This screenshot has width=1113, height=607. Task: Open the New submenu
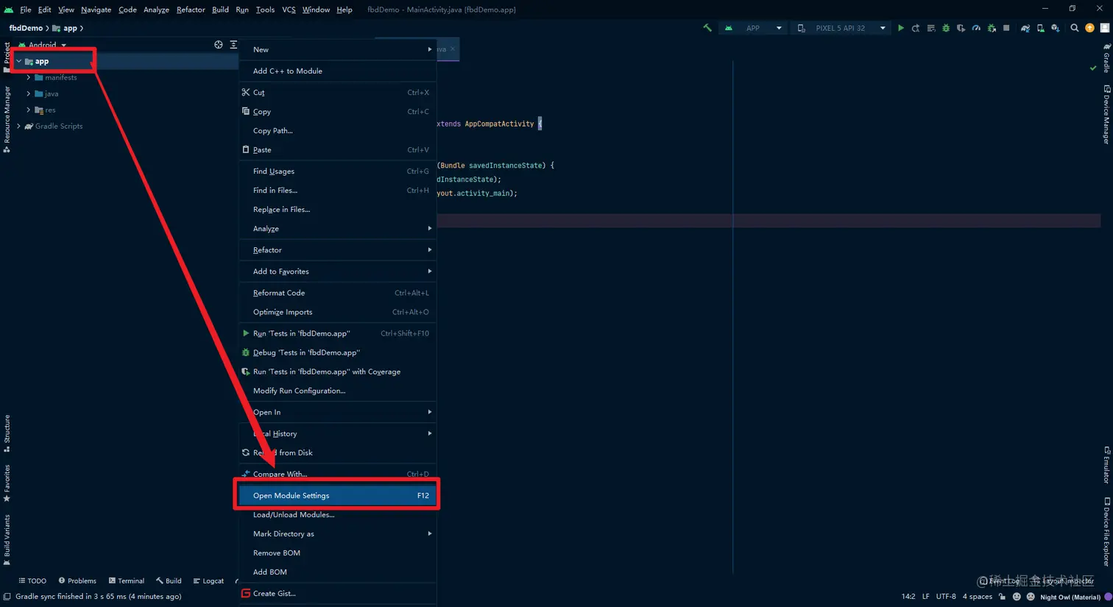point(338,49)
